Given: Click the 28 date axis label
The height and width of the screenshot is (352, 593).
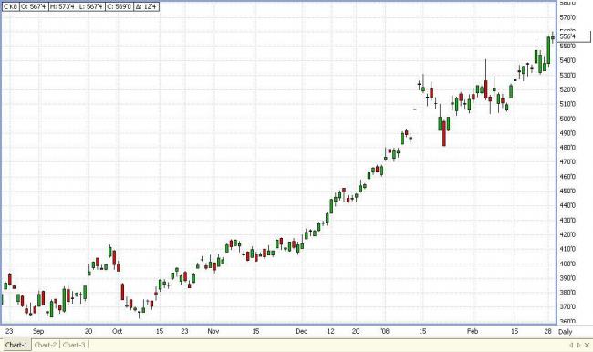Looking at the screenshot, I should coord(548,331).
